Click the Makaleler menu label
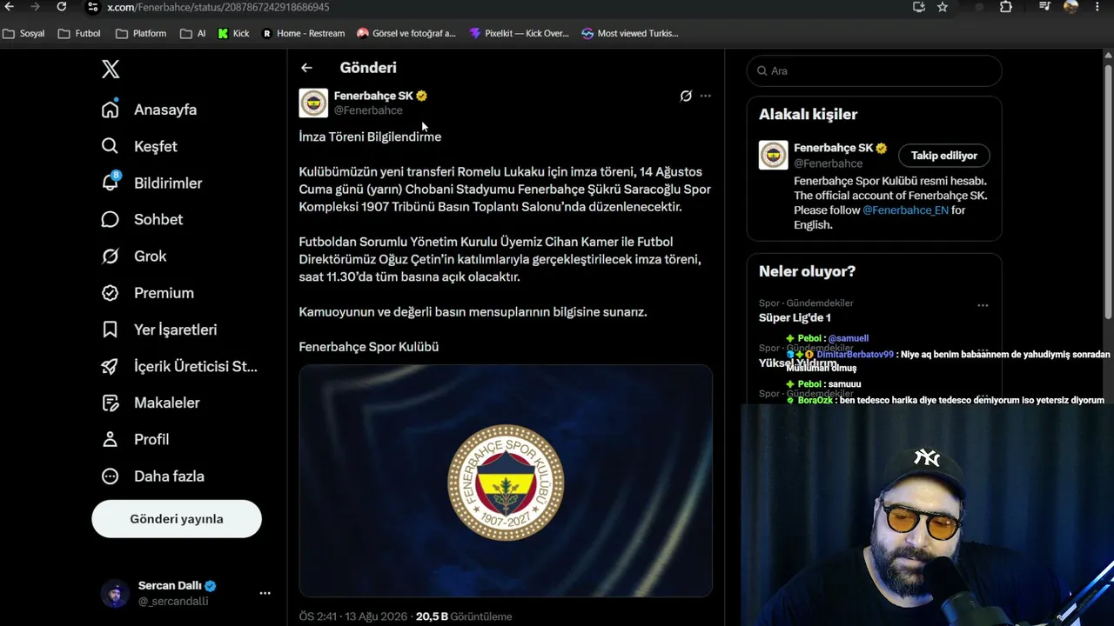 [x=167, y=403]
